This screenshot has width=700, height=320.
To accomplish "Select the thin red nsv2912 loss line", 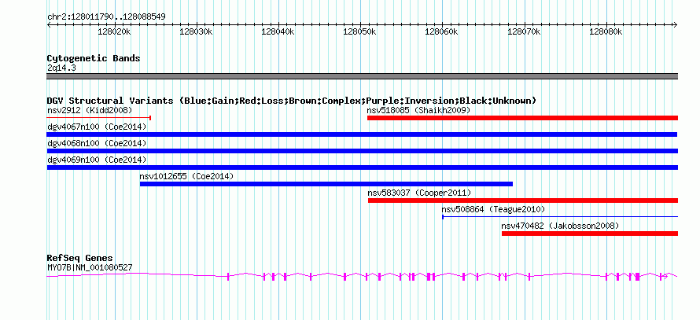I will tap(99, 118).
